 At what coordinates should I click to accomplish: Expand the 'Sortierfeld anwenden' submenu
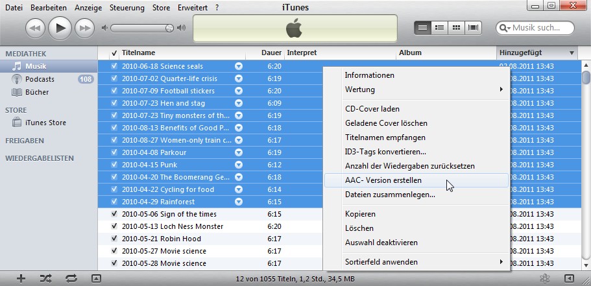(x=416, y=261)
